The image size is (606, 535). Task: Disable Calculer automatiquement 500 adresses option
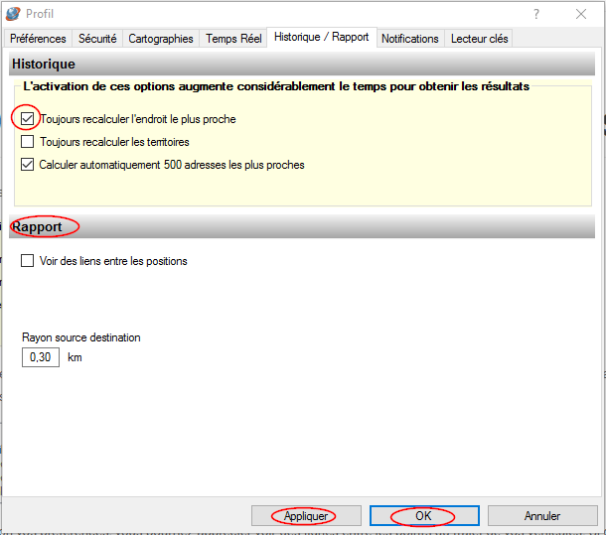point(28,165)
